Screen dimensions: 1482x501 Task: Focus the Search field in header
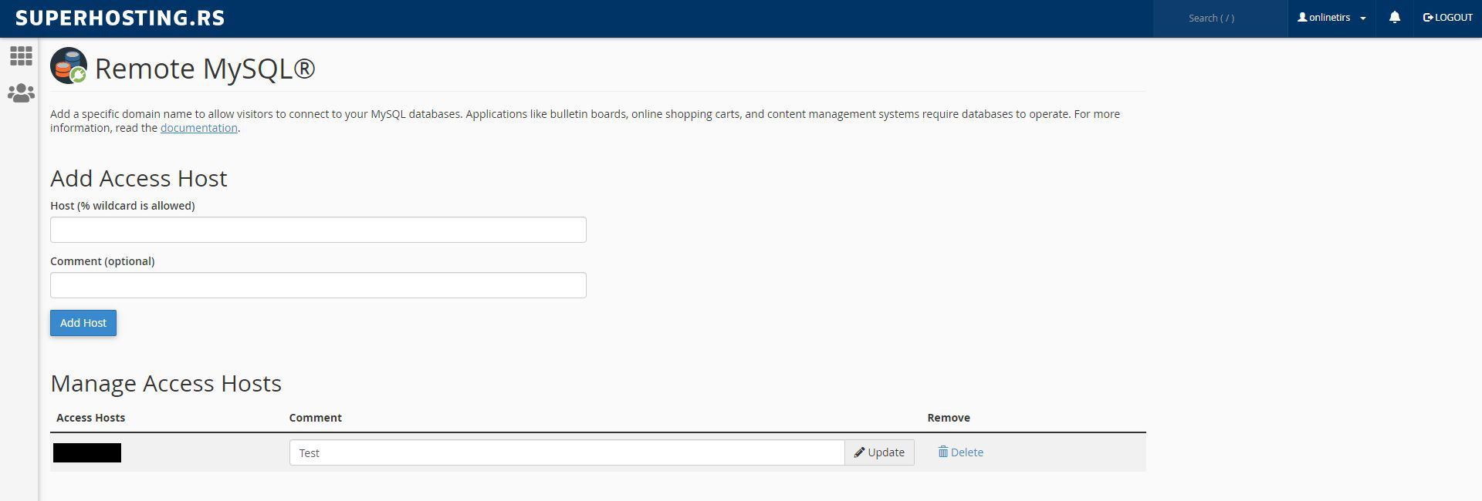click(1220, 18)
